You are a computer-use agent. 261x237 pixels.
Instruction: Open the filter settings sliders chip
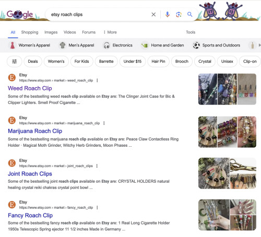tap(15, 62)
